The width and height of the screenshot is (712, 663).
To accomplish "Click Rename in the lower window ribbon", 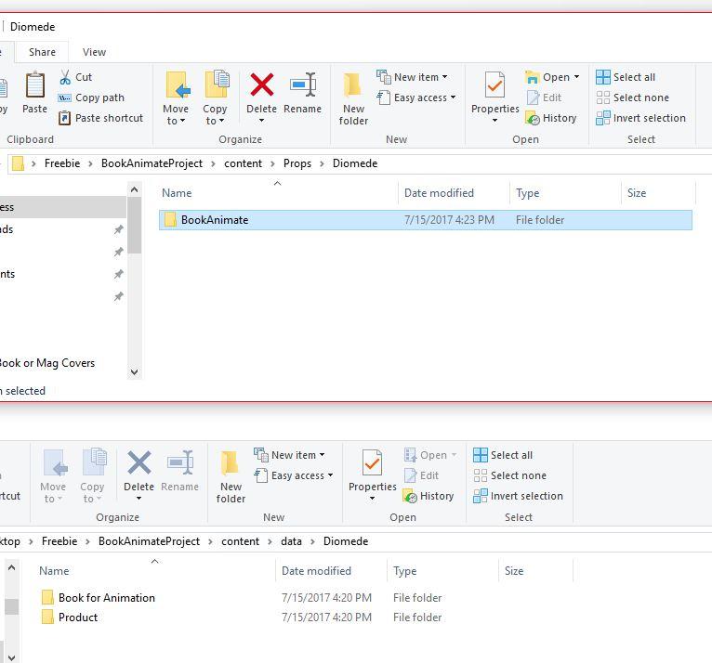I will [179, 471].
